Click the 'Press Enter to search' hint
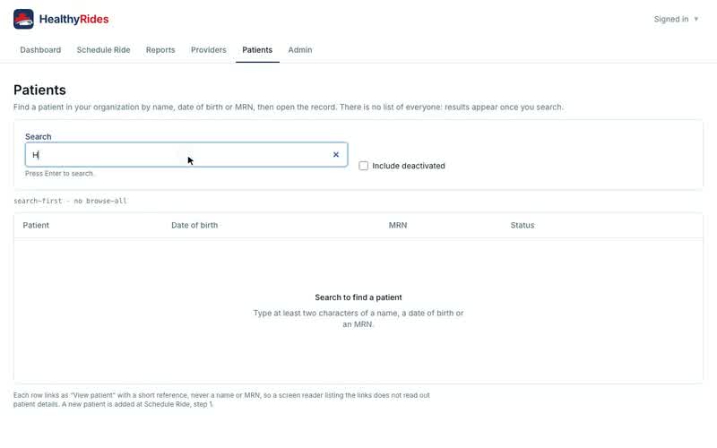This screenshot has height=448, width=717. coord(59,174)
